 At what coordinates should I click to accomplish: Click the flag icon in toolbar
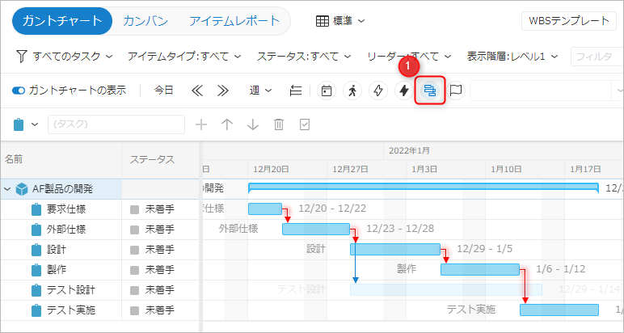tap(456, 91)
